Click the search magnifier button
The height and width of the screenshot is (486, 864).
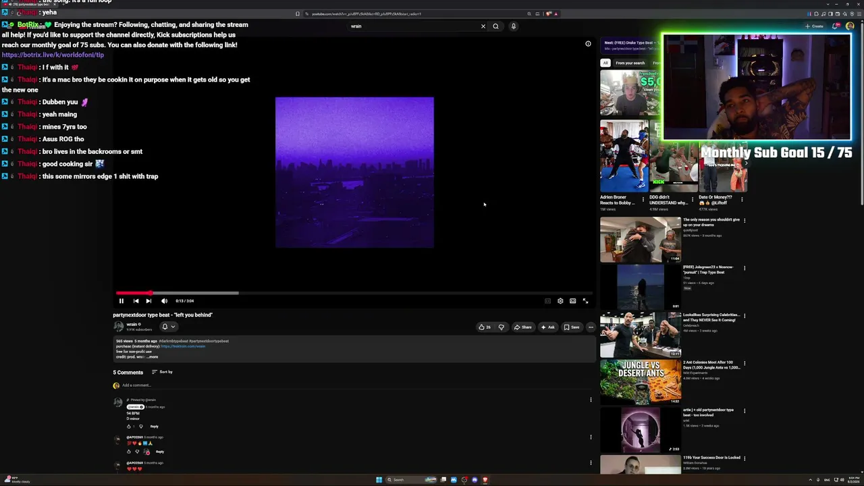pos(495,26)
